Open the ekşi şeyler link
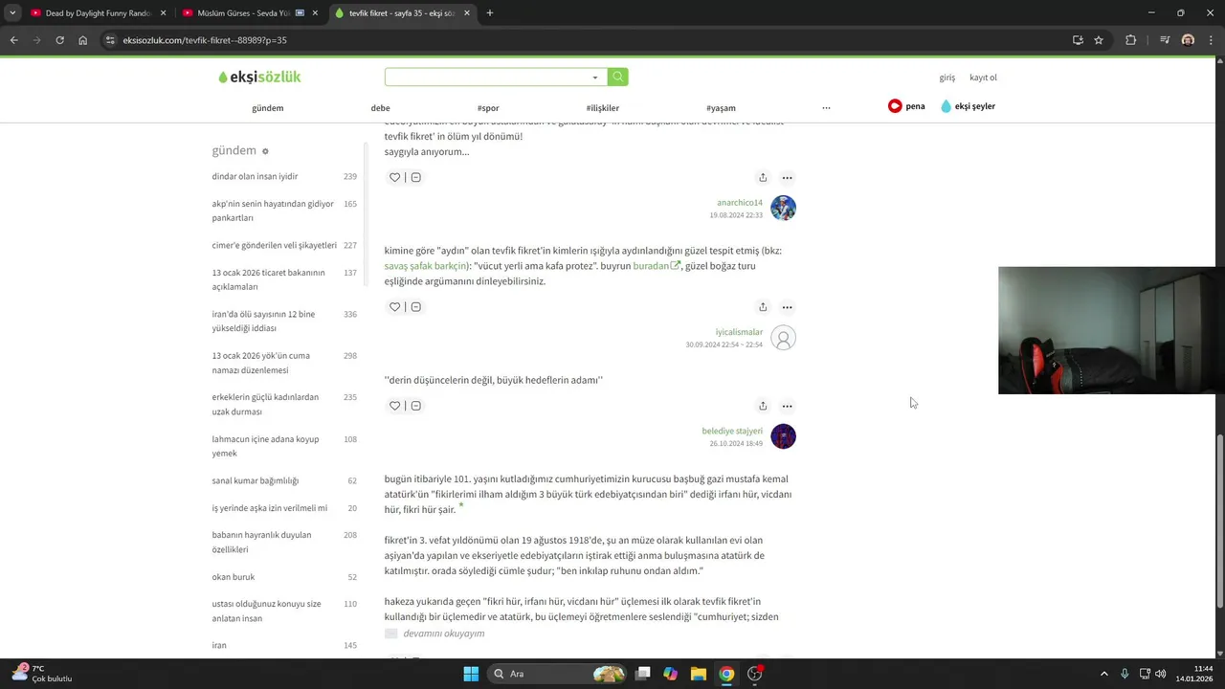 (x=969, y=106)
